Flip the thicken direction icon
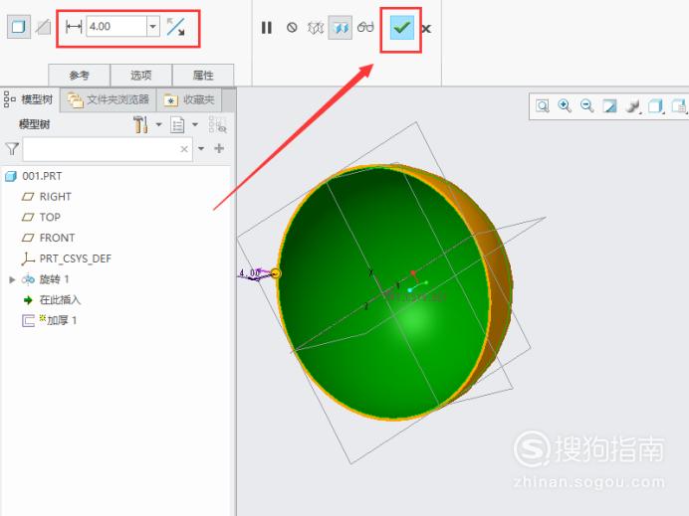The height and width of the screenshot is (516, 689). click(x=176, y=27)
